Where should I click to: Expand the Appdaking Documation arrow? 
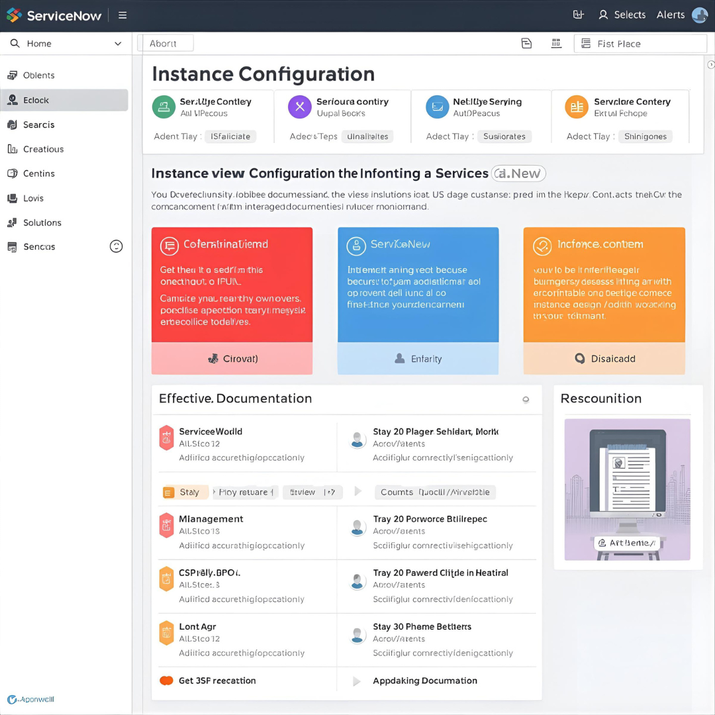pyautogui.click(x=357, y=681)
